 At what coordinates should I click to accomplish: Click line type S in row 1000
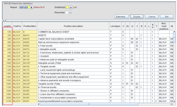[x=115, y=63]
